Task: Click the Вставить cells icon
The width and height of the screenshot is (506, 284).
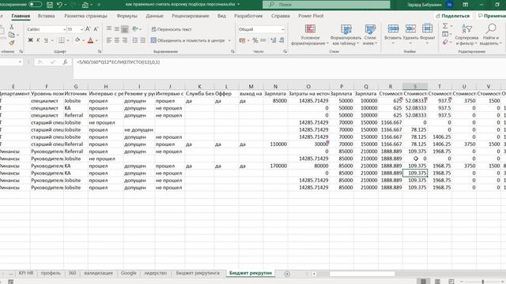Action: [393, 29]
